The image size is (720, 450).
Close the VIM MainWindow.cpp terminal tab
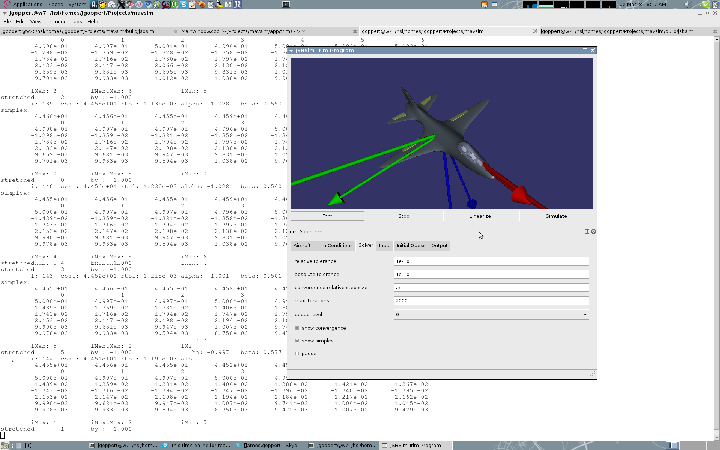point(355,31)
